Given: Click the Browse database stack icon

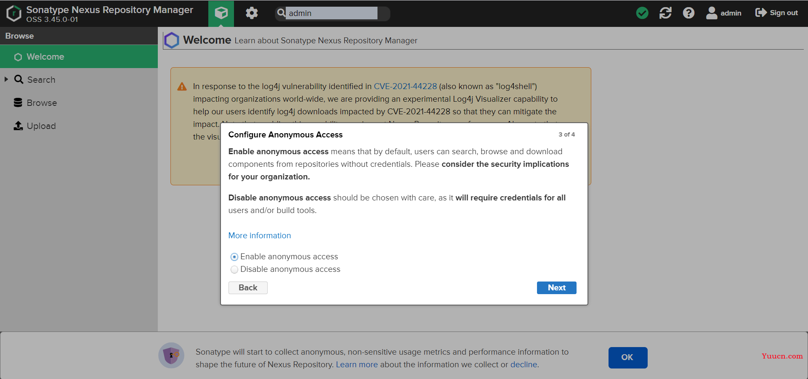Looking at the screenshot, I should (18, 103).
